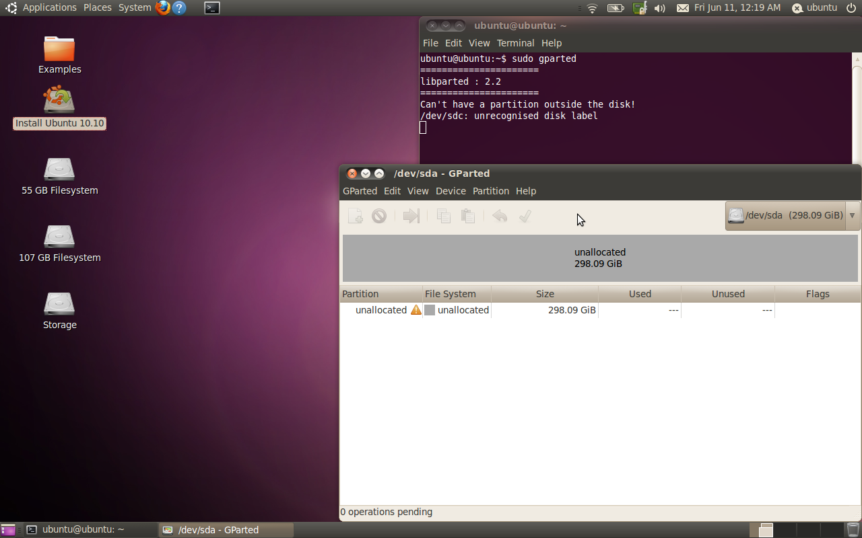Click the Copy partition toolbar icon

[x=443, y=216]
